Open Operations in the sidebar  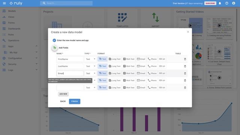(13, 40)
